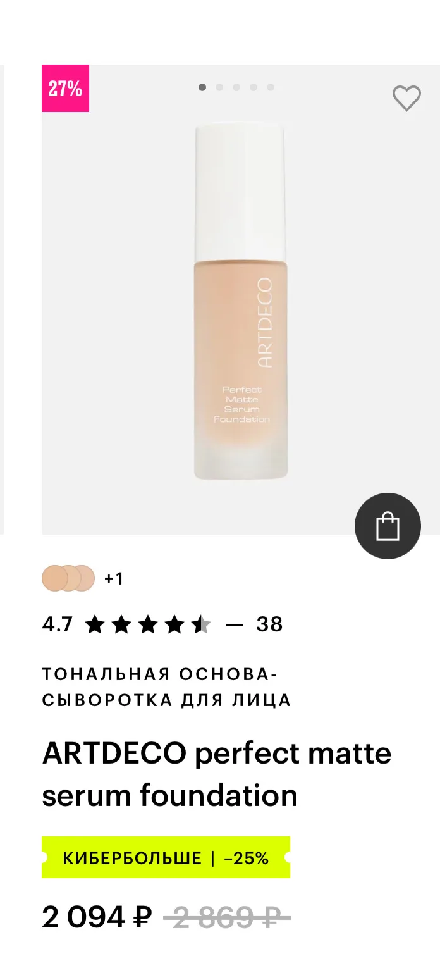This screenshot has width=440, height=980.
Task: Open ARTDECO perfect matte serum foundation title
Action: click(x=217, y=774)
